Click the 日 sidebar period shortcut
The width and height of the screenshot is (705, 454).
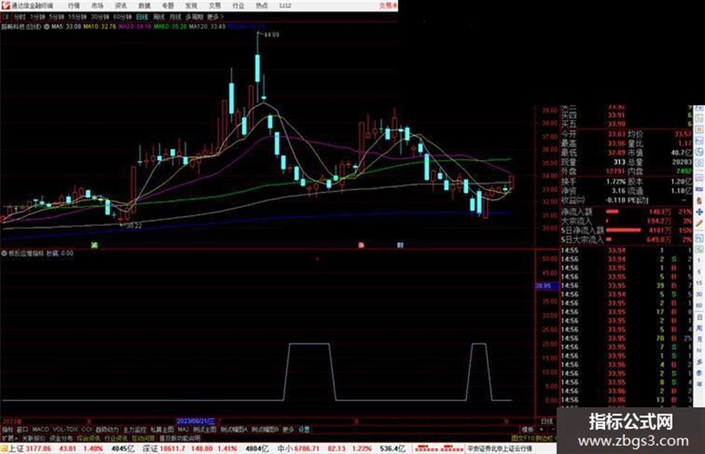tap(699, 317)
